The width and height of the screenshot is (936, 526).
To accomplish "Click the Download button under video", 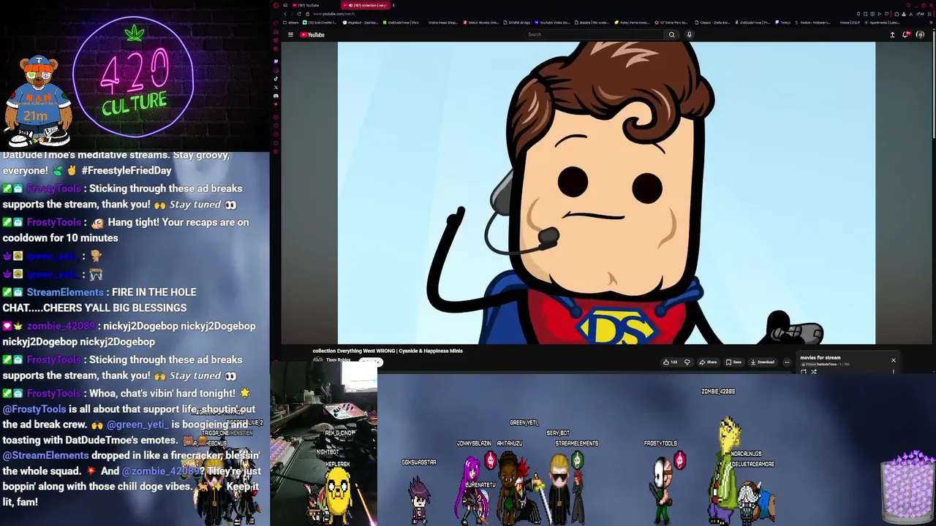I will point(762,362).
